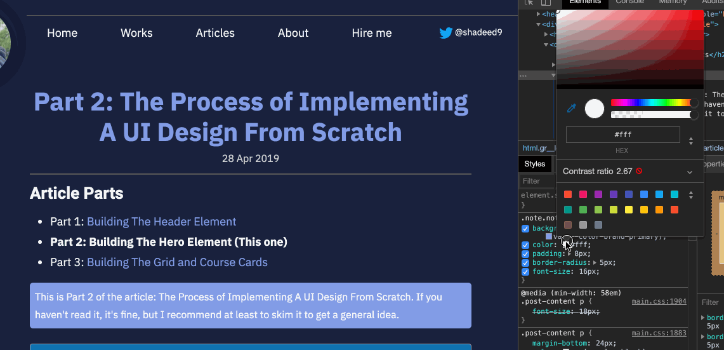Open the Styles tab
724x350 pixels.
click(x=534, y=164)
